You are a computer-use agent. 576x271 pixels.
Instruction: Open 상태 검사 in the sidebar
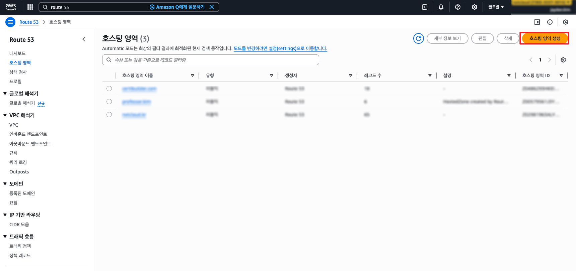(18, 72)
